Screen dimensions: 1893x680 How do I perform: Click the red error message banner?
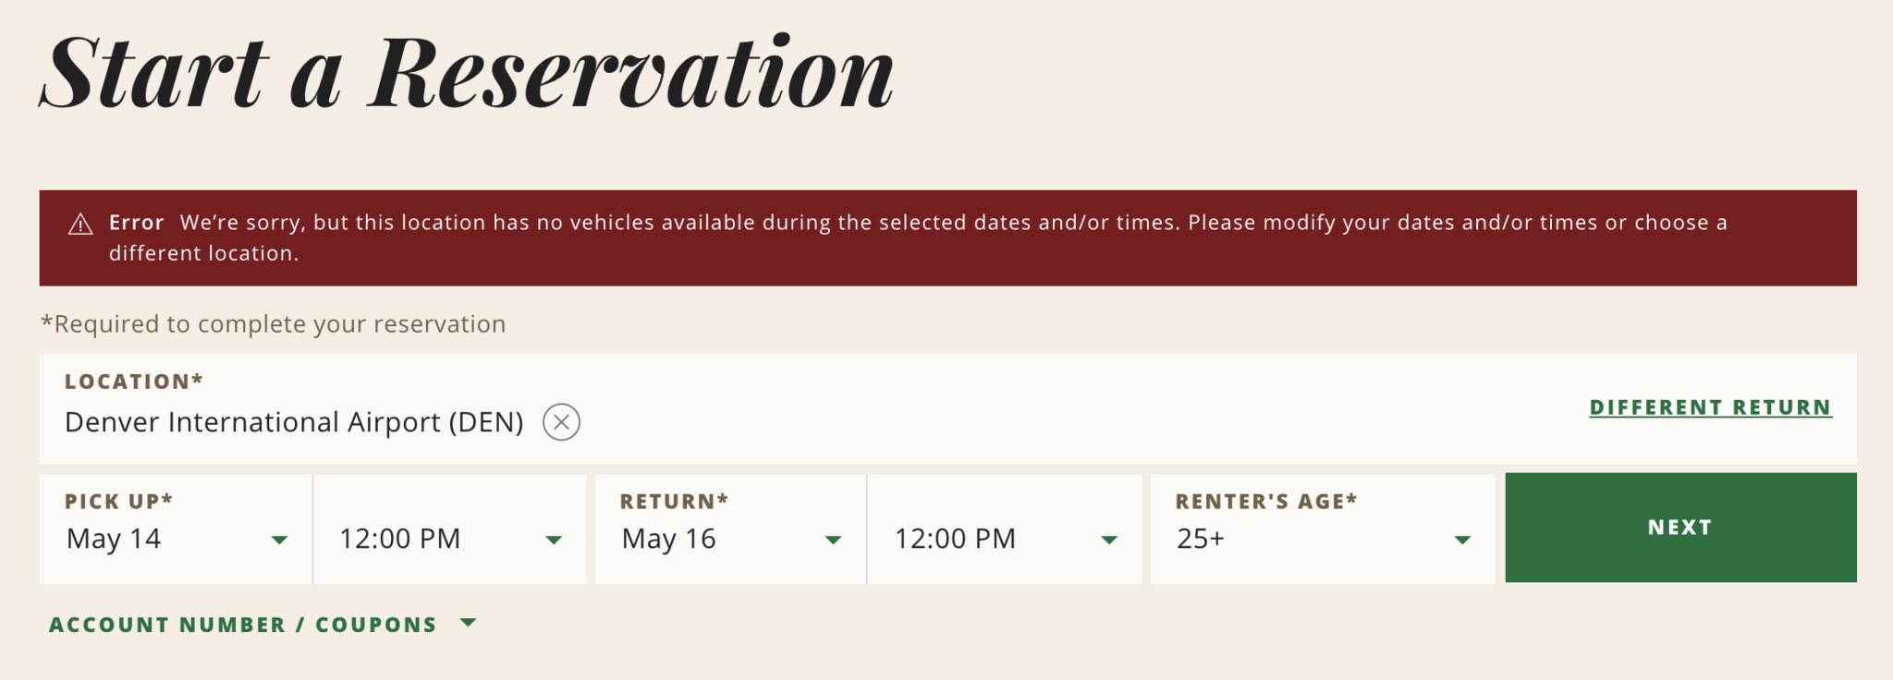coord(946,237)
